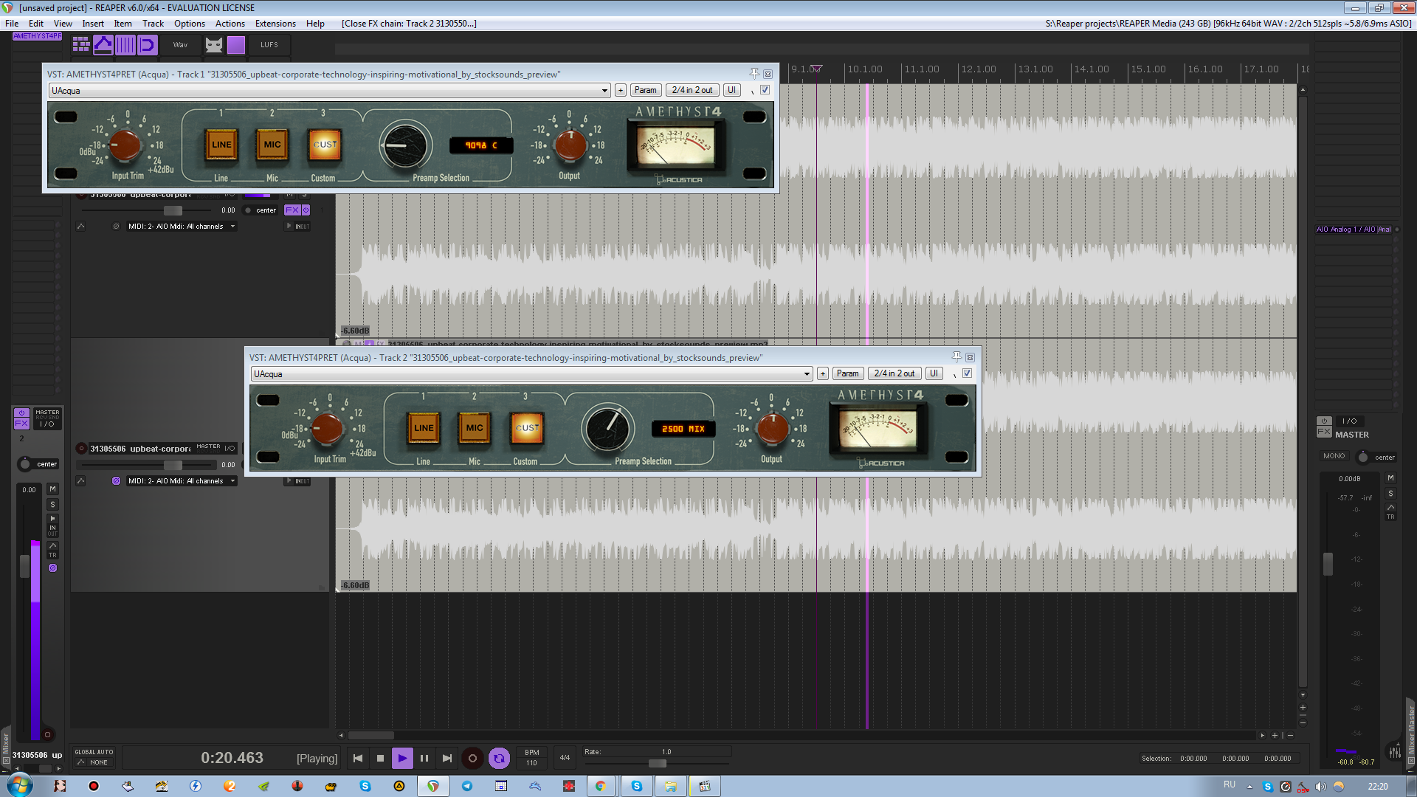This screenshot has height=797, width=1417.
Task: Click 2/4 in 2 out in Track 1 VST
Action: click(x=692, y=91)
